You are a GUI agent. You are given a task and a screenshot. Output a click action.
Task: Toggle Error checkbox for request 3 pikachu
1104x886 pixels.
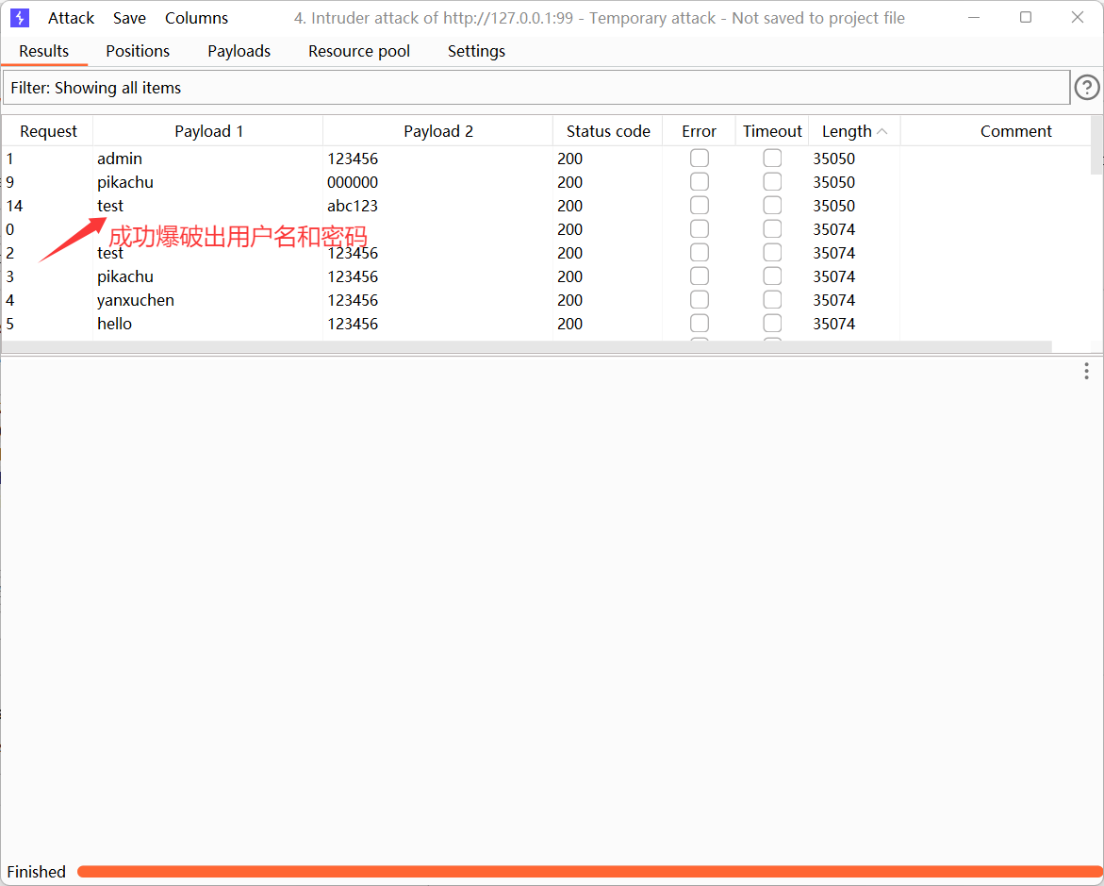pos(700,276)
